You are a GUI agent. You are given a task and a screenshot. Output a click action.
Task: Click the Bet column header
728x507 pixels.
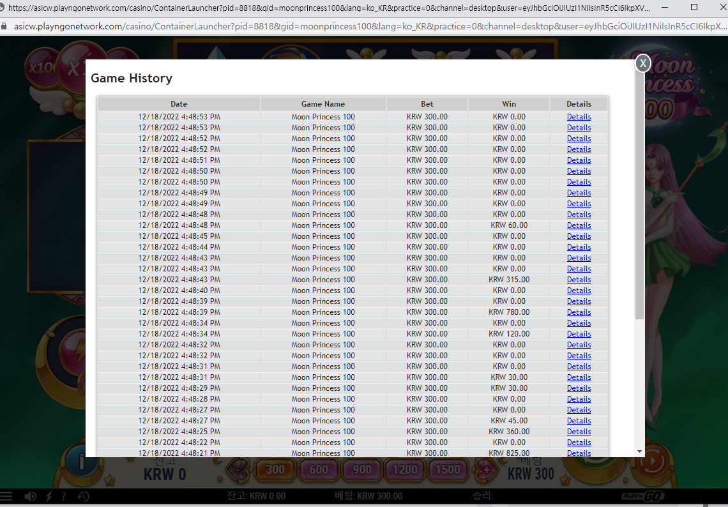427,104
